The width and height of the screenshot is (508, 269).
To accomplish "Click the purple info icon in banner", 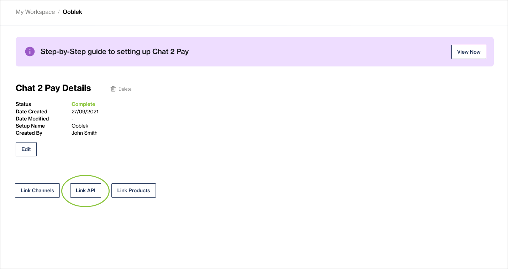I will point(30,52).
